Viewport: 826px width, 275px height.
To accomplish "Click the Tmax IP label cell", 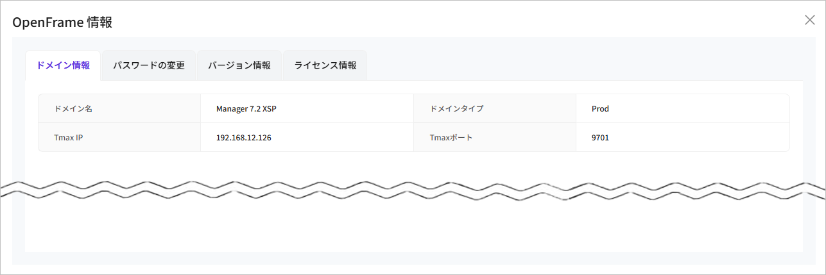I will coord(69,138).
